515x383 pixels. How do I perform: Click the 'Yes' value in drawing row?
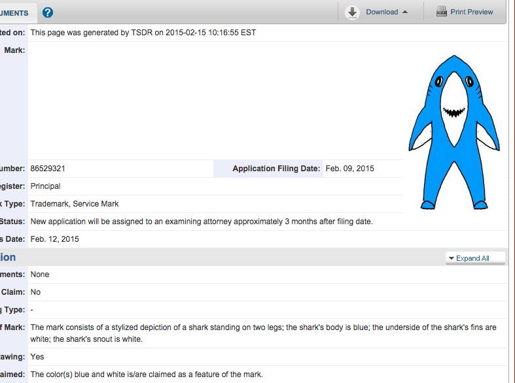pyautogui.click(x=37, y=357)
